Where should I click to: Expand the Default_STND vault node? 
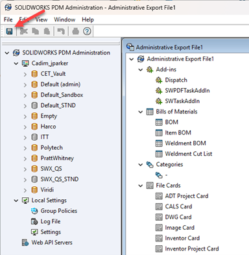coord(25,106)
